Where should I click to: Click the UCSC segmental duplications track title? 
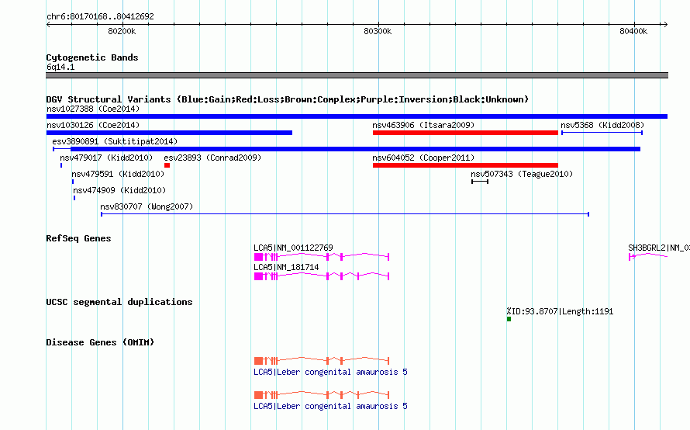point(119,302)
